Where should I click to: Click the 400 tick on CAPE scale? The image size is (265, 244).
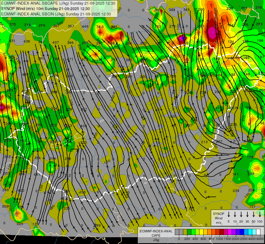[x=195, y=239]
